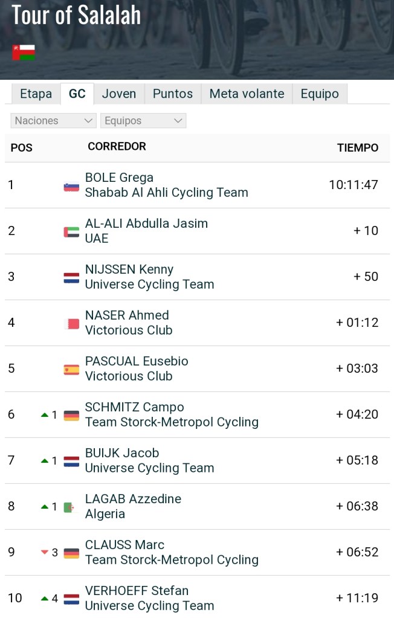
Task: Click the Bahrain flag next to NASER Ahmed
Action: pos(71,324)
